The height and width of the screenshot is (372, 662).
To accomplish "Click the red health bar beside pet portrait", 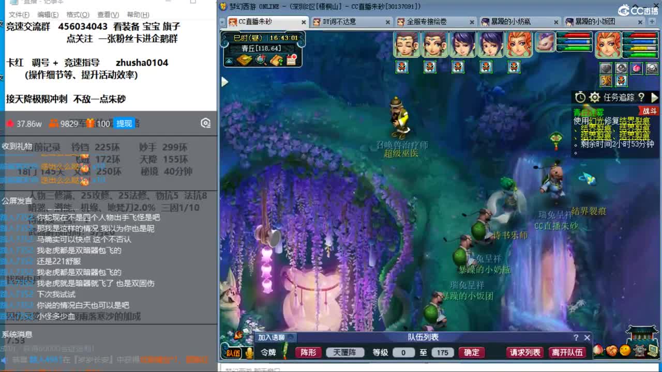I will pos(574,36).
